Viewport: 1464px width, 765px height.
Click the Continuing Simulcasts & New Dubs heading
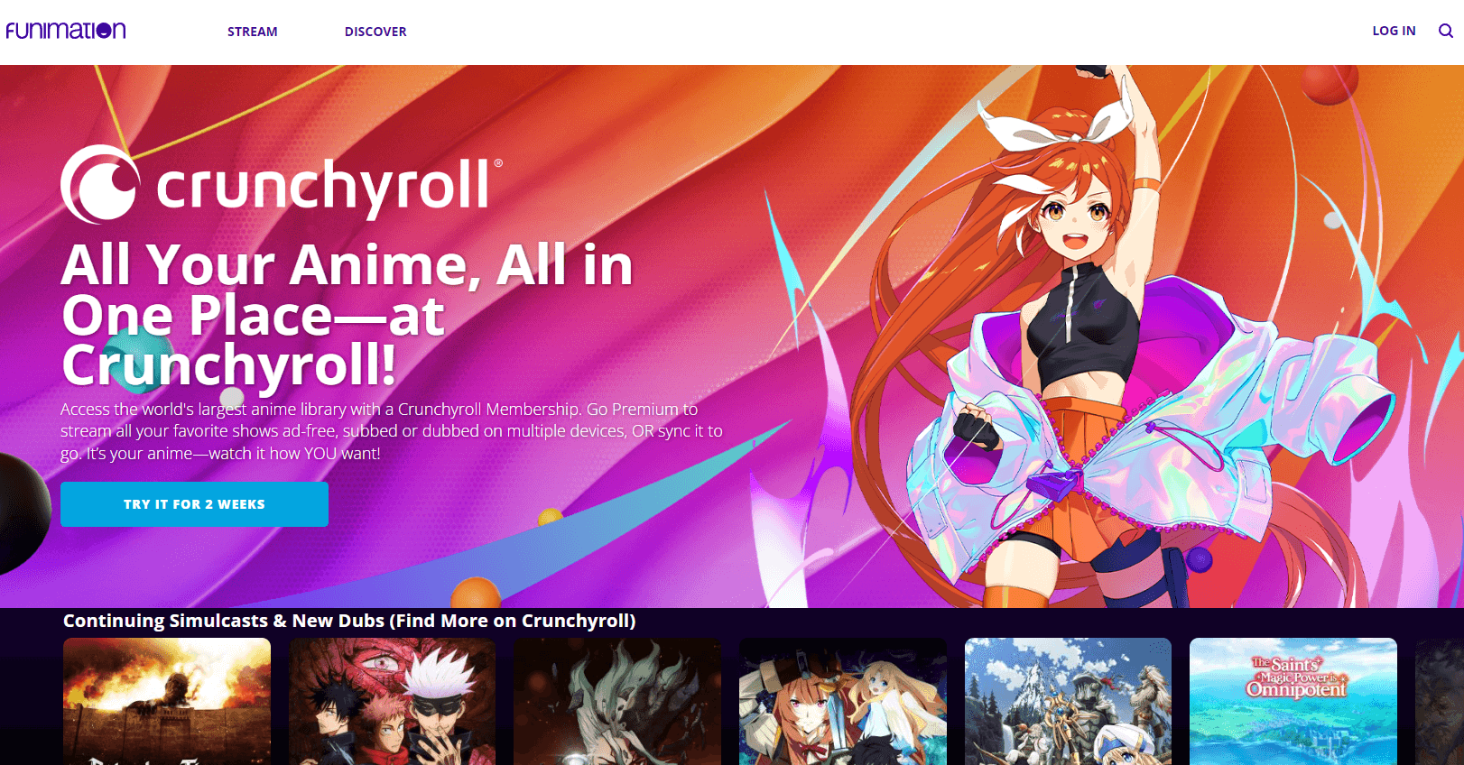(x=349, y=621)
